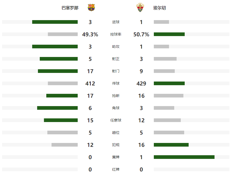
Task: Click Elche's green possession bar
Action: (169, 34)
